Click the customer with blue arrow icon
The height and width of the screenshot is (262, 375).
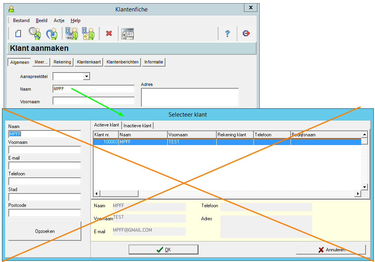pyautogui.click(x=52, y=33)
